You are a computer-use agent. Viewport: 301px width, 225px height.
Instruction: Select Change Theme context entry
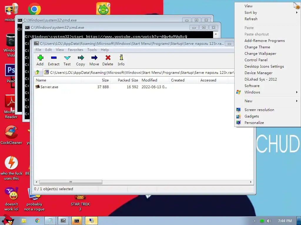pyautogui.click(x=267, y=47)
